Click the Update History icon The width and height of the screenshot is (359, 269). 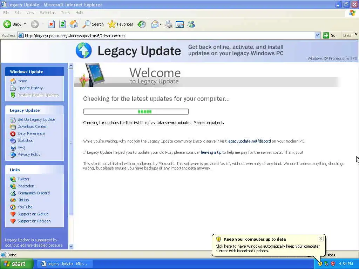click(x=13, y=88)
